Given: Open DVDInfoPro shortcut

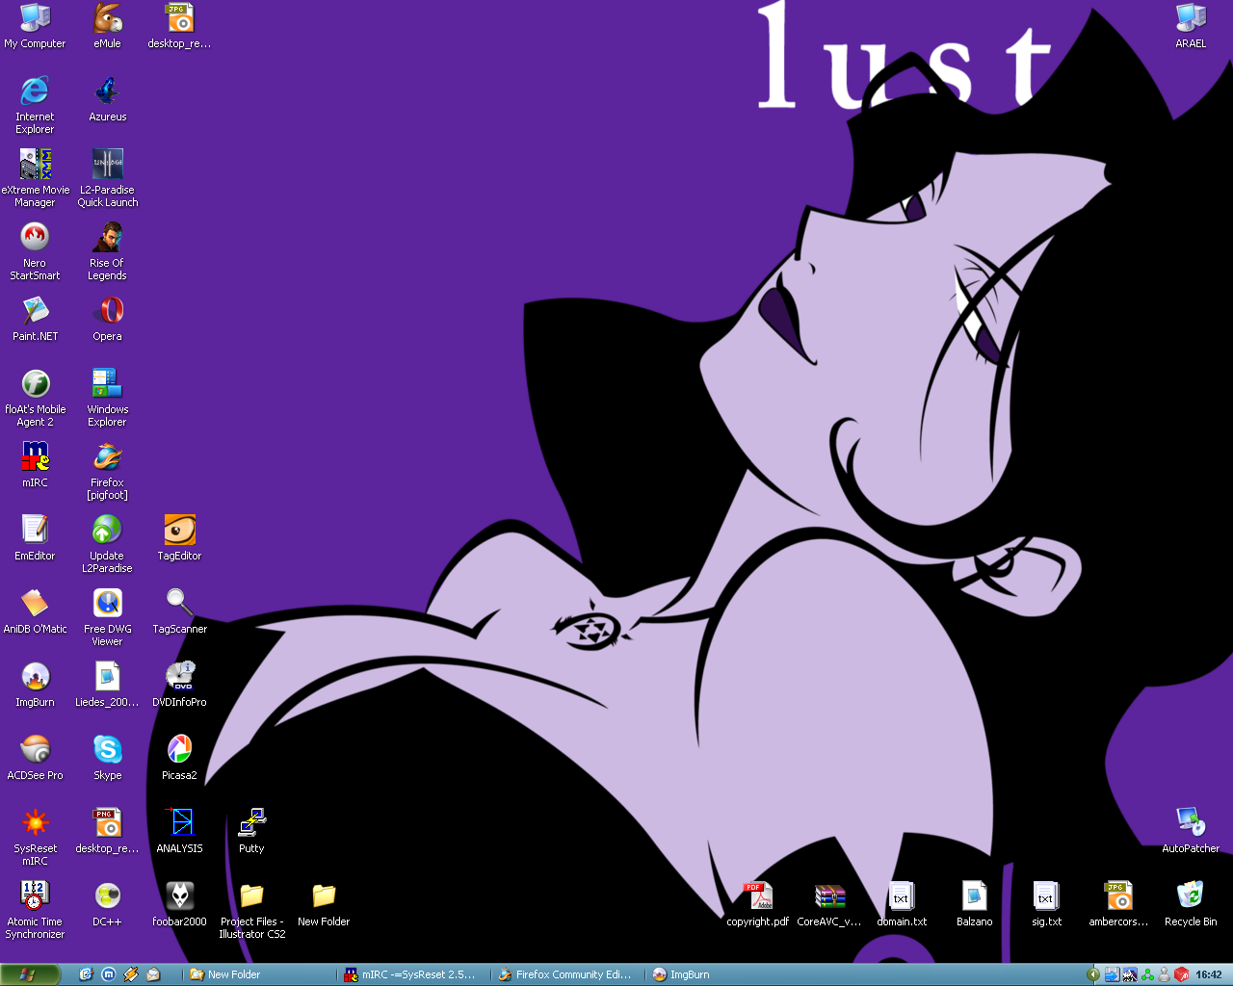Looking at the screenshot, I should 179,685.
